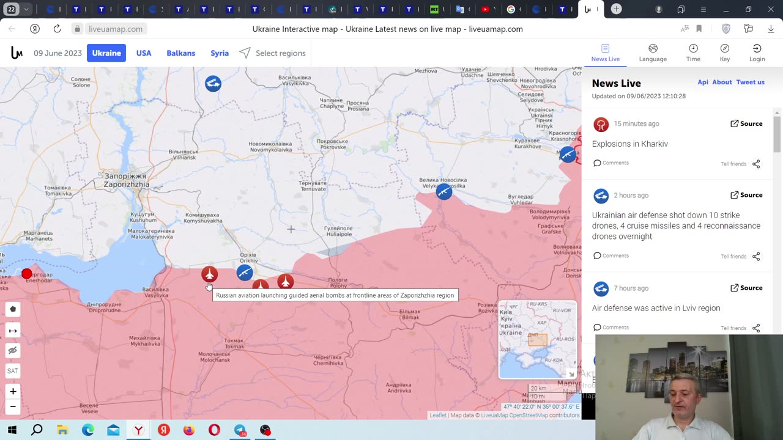Open Source of the air defense drones news

tap(746, 195)
